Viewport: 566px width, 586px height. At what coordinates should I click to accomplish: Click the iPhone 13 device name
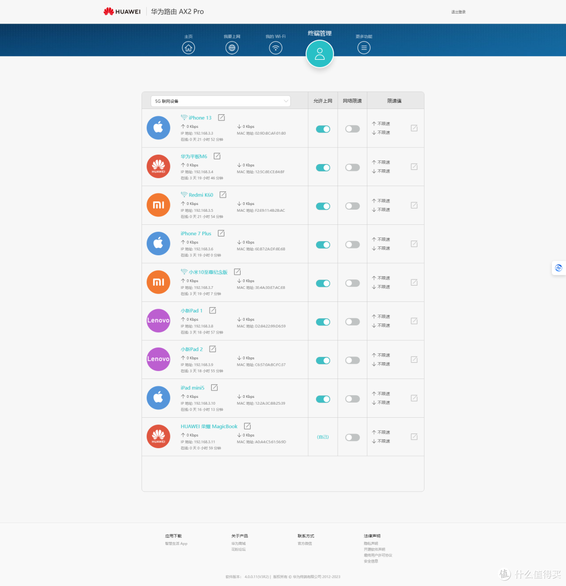[200, 118]
